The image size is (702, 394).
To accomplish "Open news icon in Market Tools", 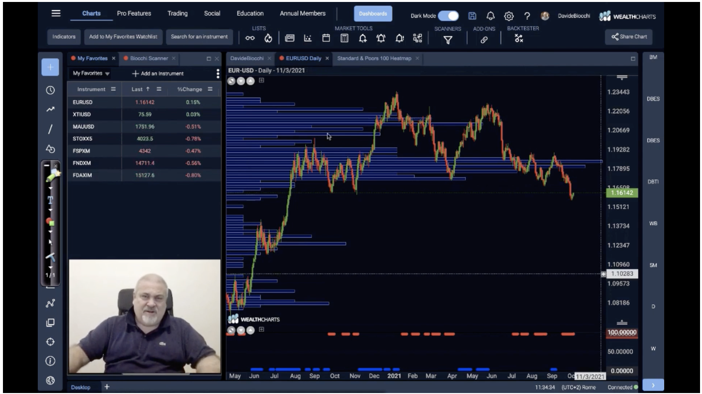I will pos(290,38).
